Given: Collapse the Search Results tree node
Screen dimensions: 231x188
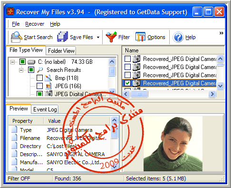Looking at the screenshot, I should [21, 70].
